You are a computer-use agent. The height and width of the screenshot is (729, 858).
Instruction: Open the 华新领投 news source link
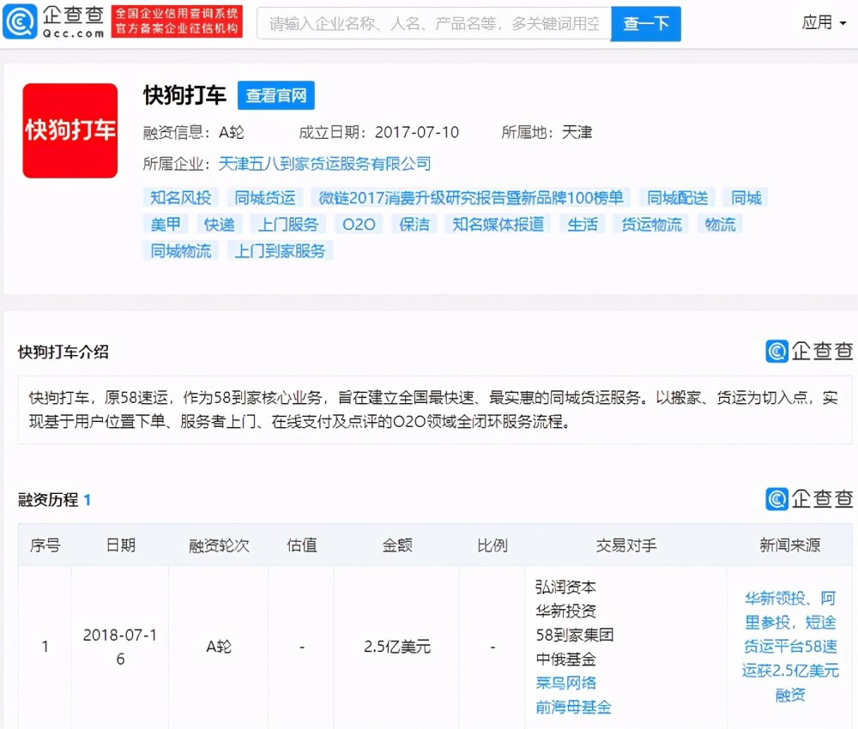click(x=790, y=647)
